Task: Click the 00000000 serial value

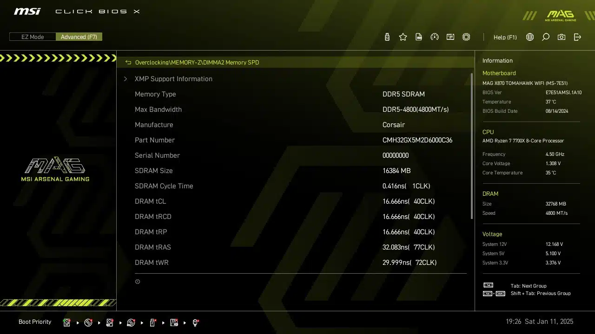Action: (x=396, y=155)
